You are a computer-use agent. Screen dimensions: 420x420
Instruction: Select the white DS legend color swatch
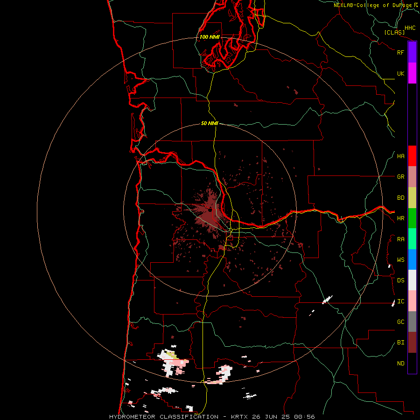pos(412,280)
